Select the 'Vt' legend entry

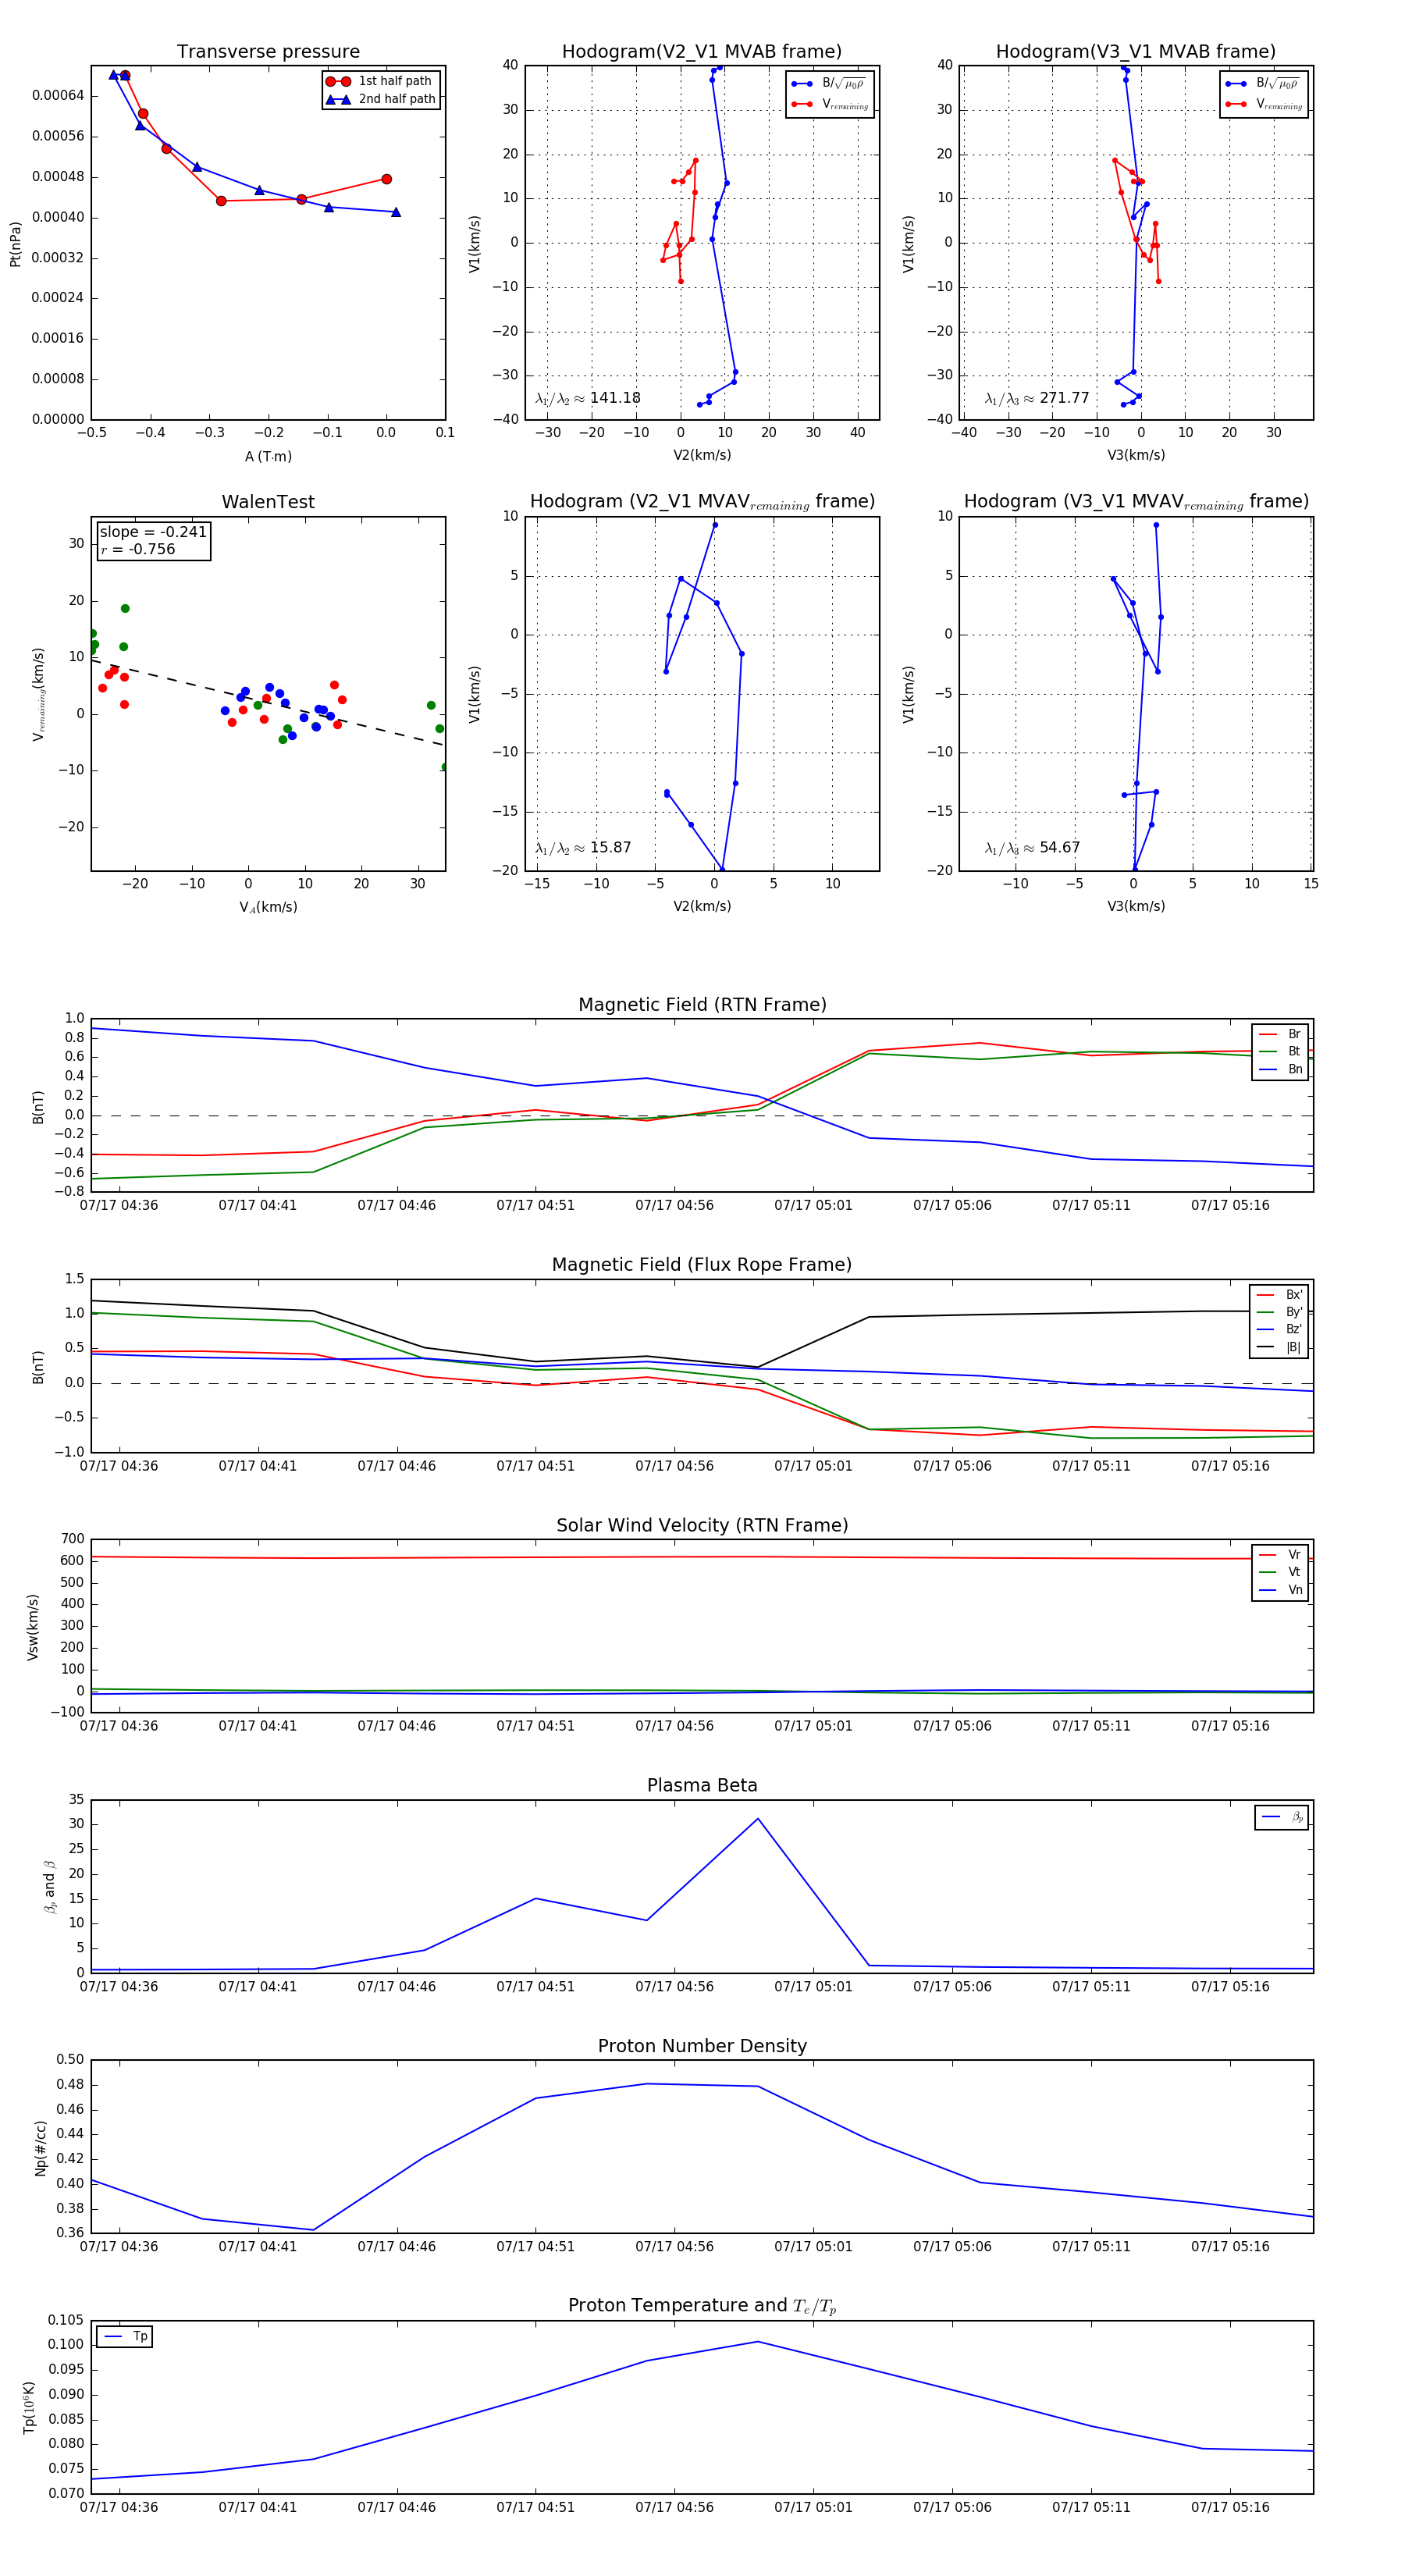pyautogui.click(x=1280, y=1572)
